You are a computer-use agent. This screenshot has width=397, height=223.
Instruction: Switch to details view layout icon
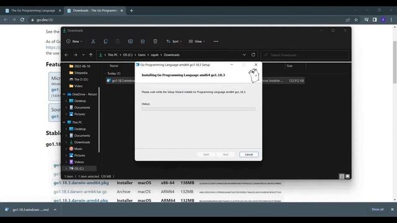[342, 176]
